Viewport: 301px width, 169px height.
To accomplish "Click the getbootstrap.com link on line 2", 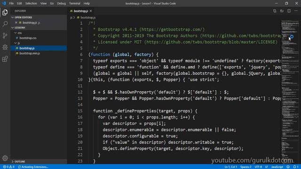I will (172, 30).
